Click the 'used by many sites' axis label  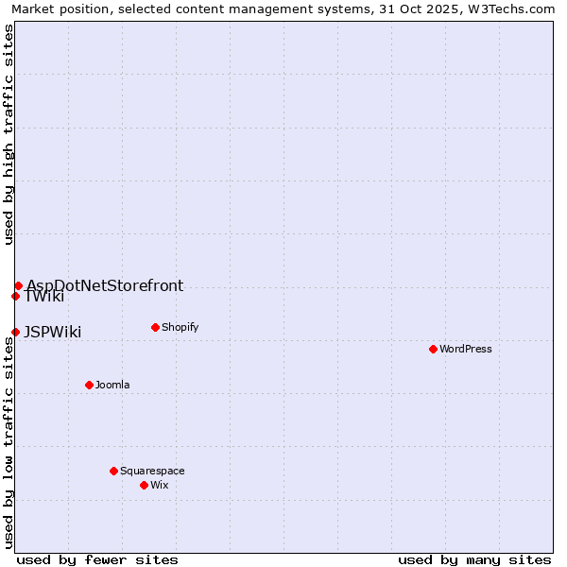(x=474, y=559)
